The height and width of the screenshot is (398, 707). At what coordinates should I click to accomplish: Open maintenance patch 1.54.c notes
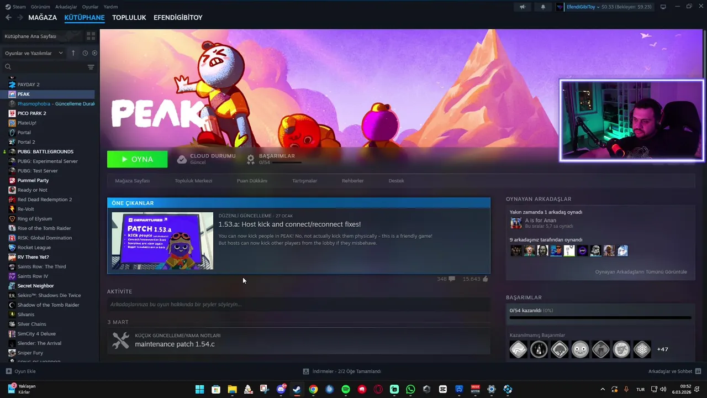[175, 344]
